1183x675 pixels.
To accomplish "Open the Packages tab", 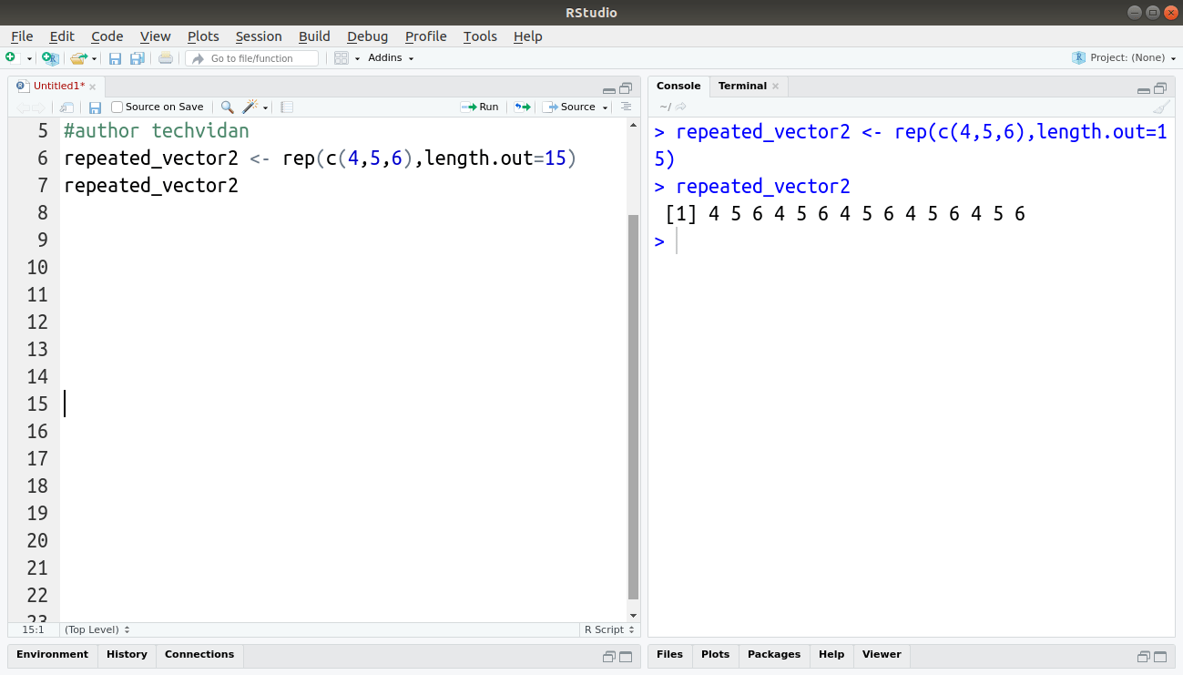I will pyautogui.click(x=773, y=654).
